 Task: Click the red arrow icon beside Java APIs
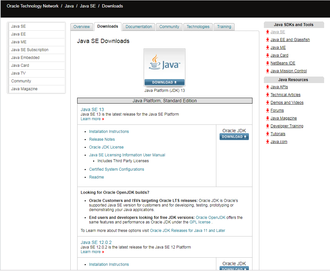[267, 87]
